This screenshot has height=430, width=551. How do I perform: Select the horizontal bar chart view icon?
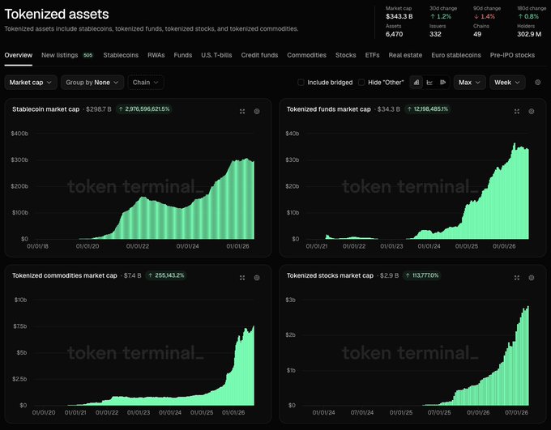(442, 83)
